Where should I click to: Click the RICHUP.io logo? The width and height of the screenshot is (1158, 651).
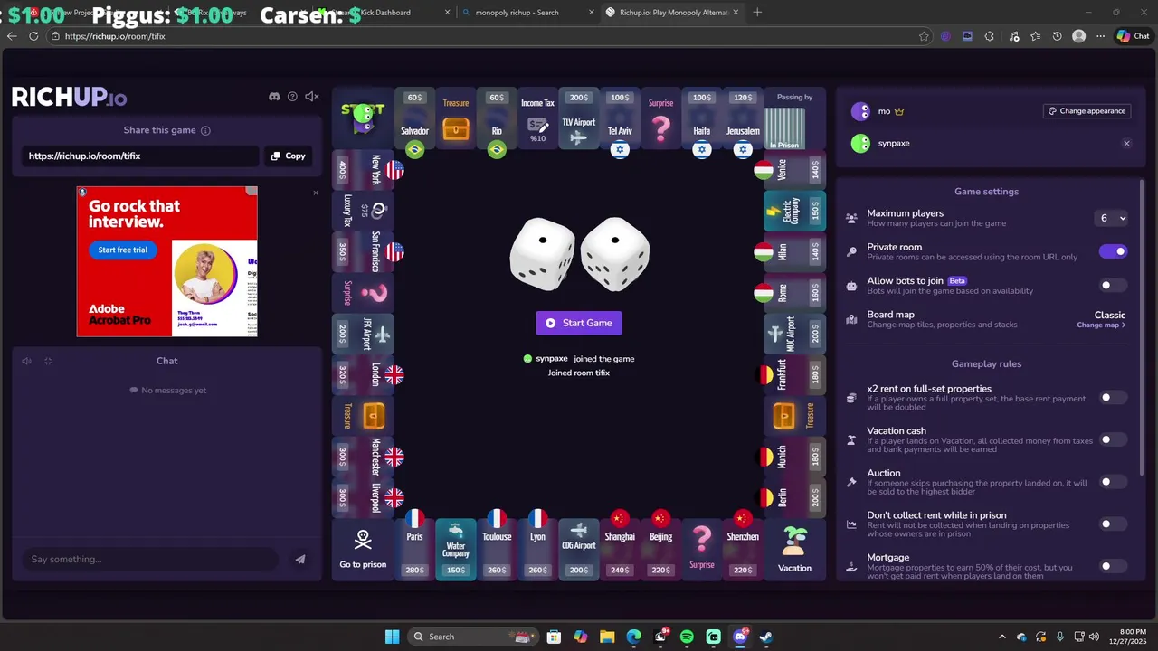(69, 98)
